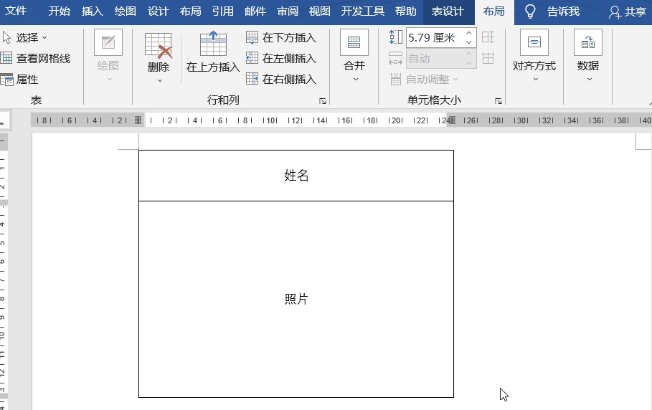Open the 视图 ribbon tab
Screen dimensions: 652x410
(319, 11)
